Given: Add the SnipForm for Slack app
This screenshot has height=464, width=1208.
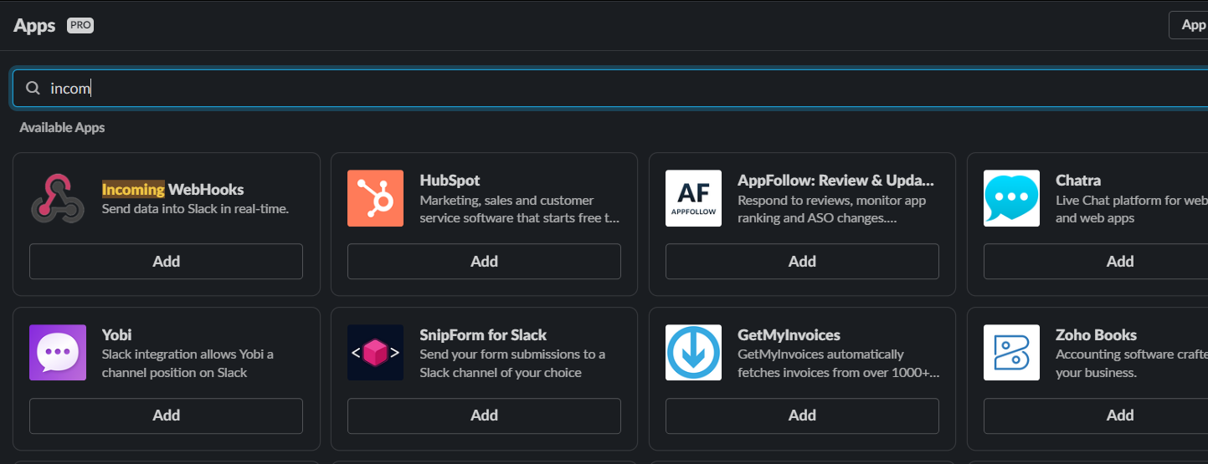Looking at the screenshot, I should pos(484,416).
